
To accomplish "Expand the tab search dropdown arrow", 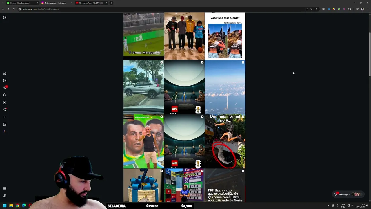I will pyautogui.click(x=3, y=3).
